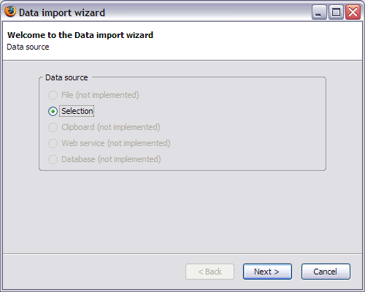Viewport: 365px width, 292px height.
Task: Close the wizard with the red X
Action: (353, 12)
